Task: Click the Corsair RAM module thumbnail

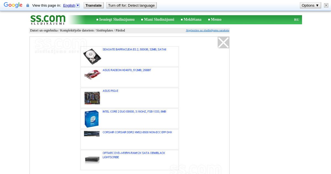Action: (92, 134)
